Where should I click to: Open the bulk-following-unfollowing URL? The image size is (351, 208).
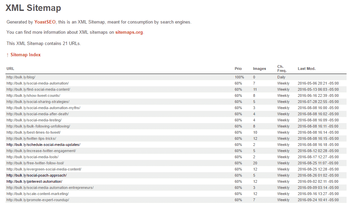point(38,127)
